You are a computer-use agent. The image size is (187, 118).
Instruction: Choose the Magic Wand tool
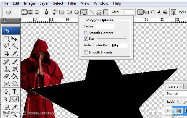point(14,46)
